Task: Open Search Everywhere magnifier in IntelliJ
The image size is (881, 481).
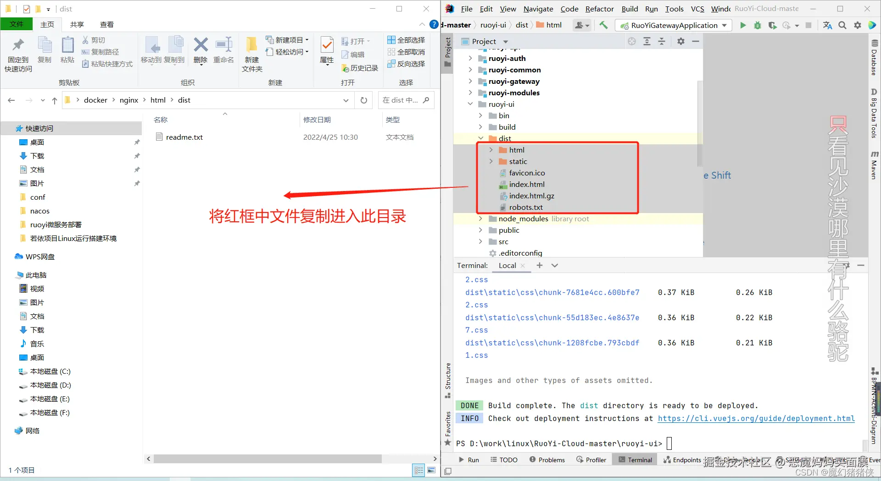Action: click(x=842, y=25)
